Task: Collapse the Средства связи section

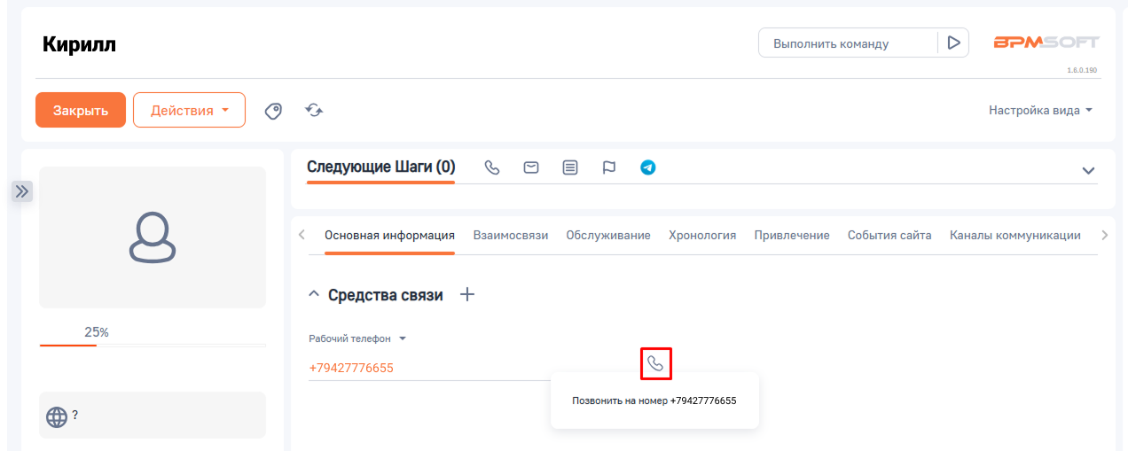Action: pos(314,295)
